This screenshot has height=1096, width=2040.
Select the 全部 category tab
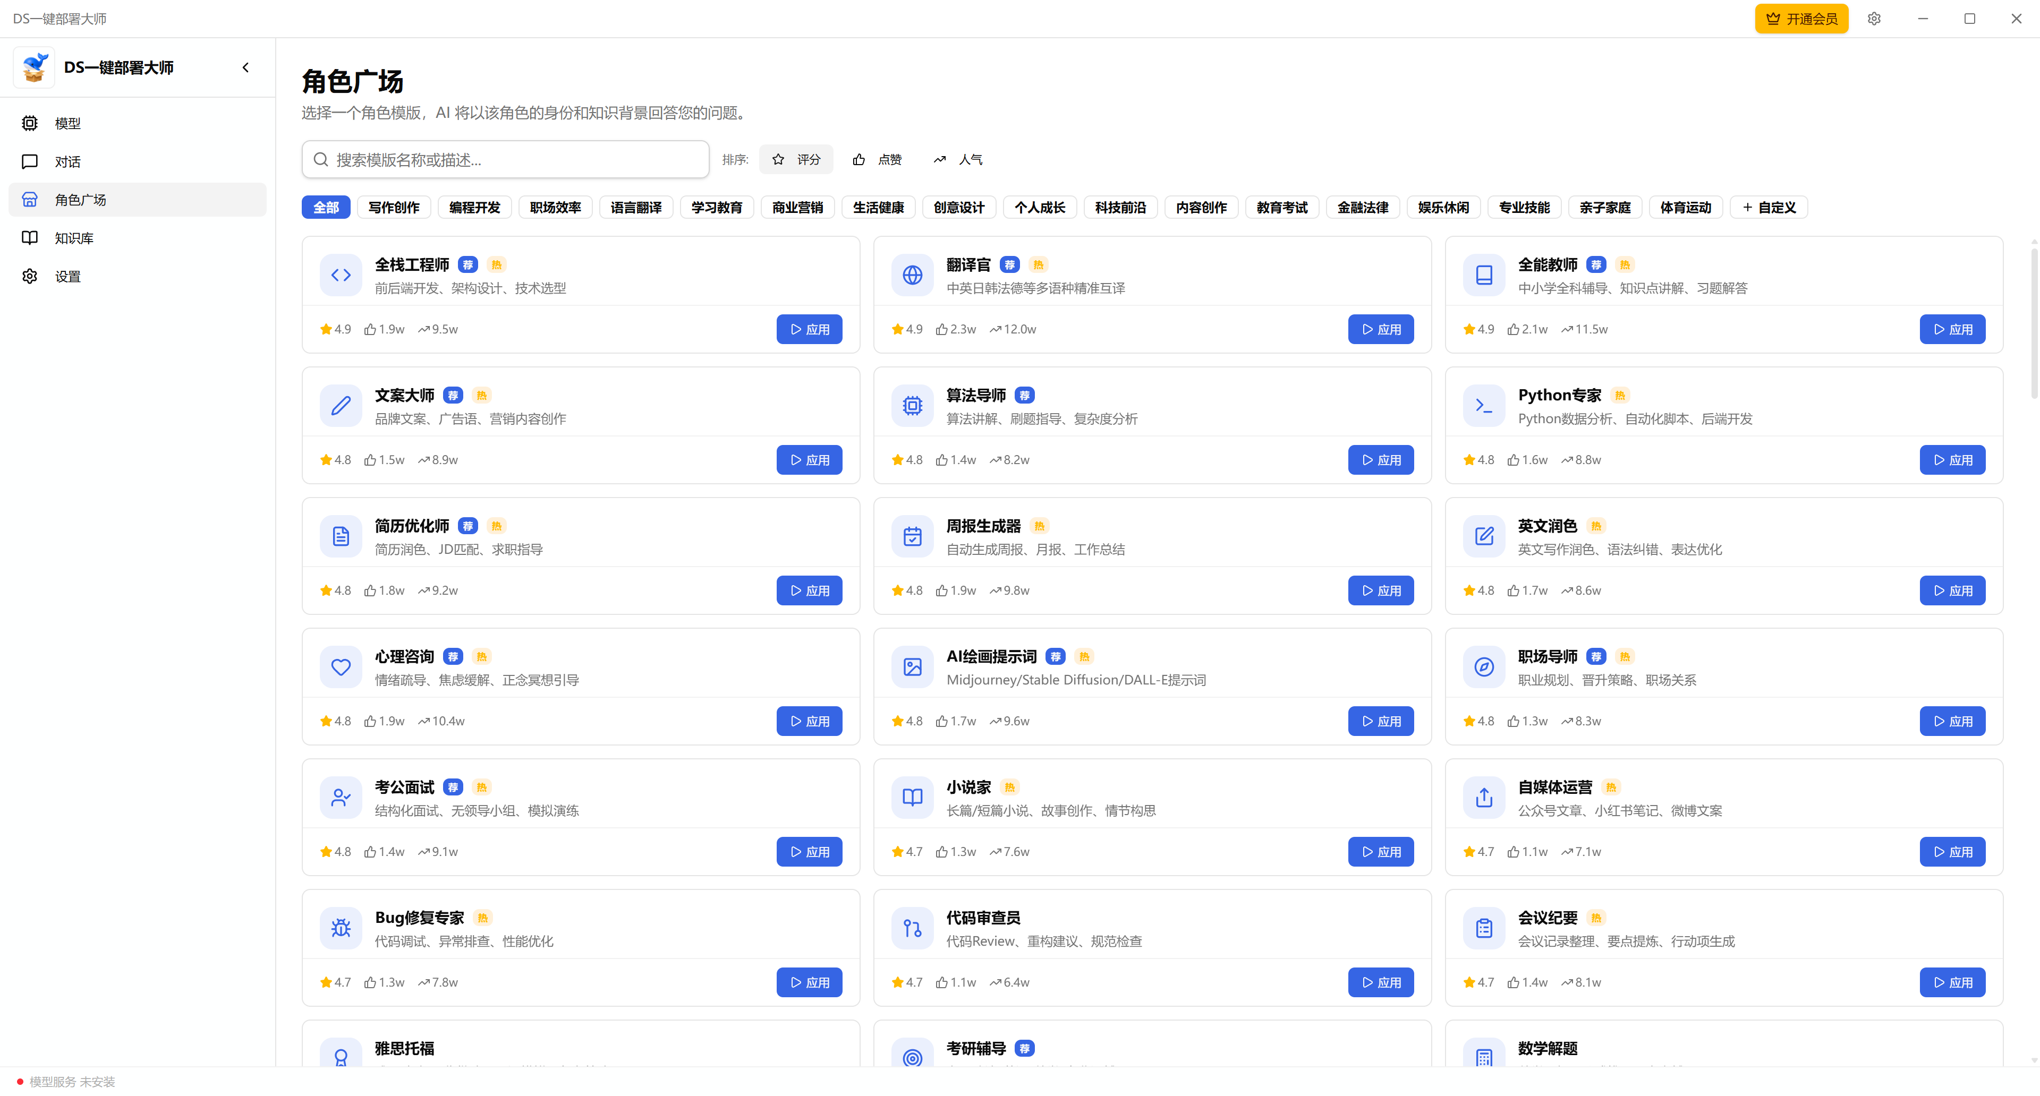click(x=326, y=207)
